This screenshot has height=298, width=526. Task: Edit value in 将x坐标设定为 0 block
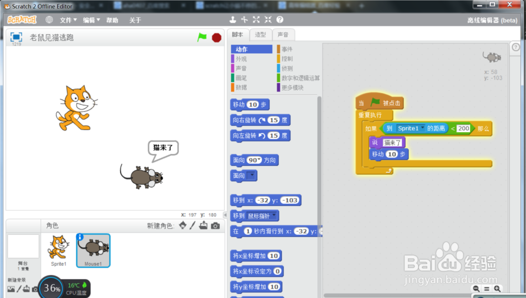(277, 271)
